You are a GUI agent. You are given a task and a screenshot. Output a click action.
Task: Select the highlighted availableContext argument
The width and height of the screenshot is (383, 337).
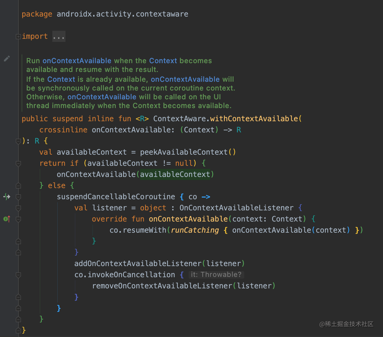175,174
